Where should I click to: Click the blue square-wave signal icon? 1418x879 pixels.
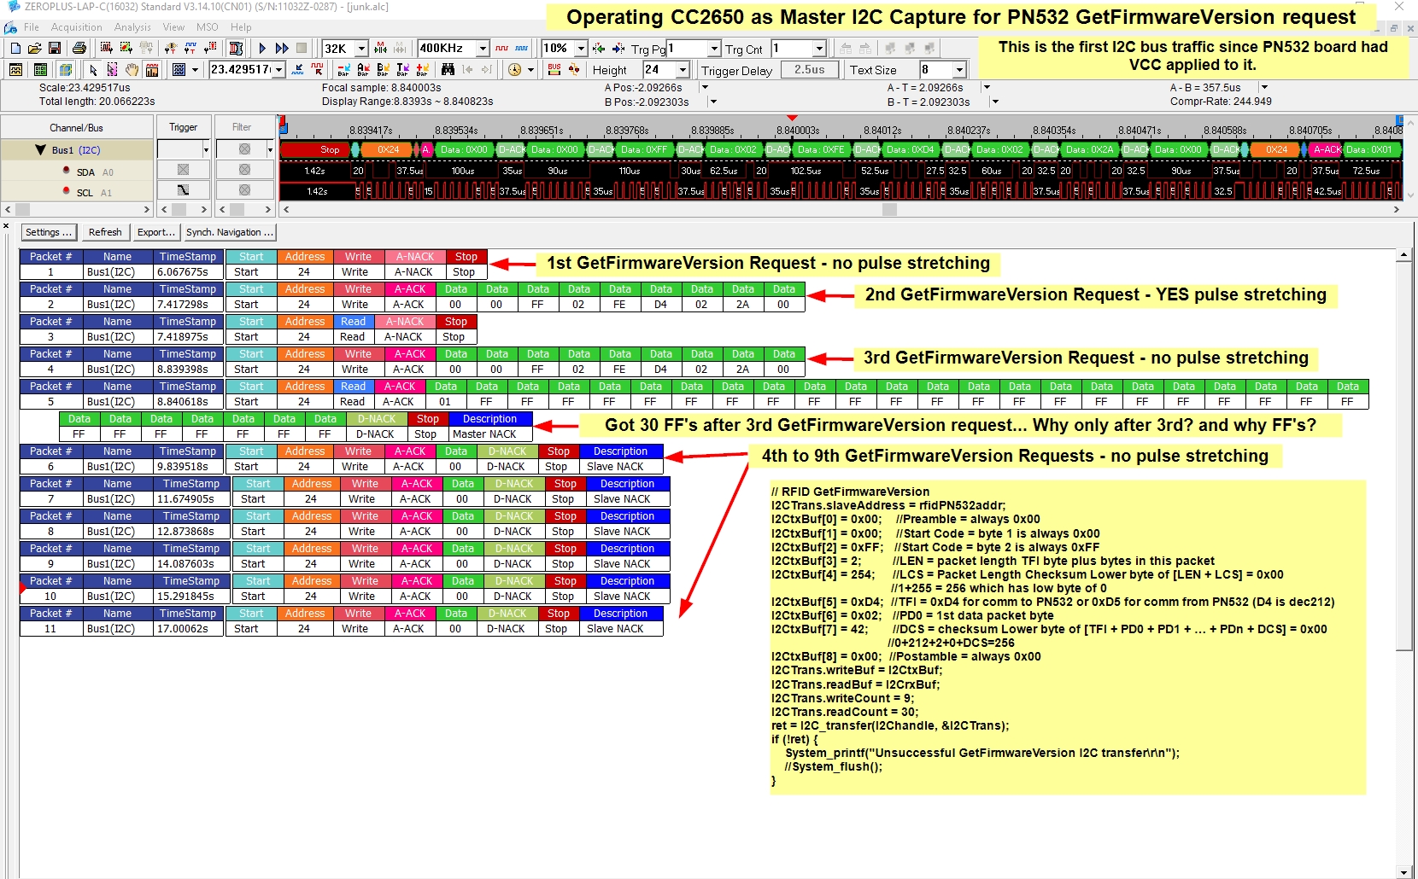521,48
